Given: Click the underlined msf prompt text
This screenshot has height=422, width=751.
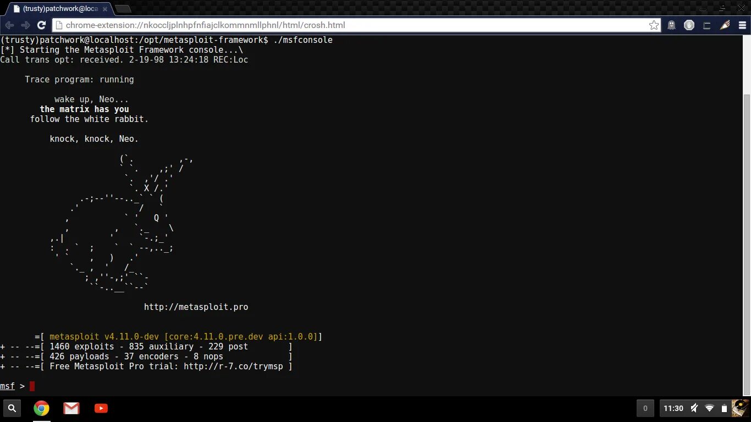Looking at the screenshot, I should [x=7, y=386].
